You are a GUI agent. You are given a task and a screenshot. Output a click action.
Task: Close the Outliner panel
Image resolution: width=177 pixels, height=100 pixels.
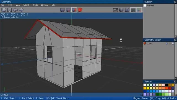175,2
